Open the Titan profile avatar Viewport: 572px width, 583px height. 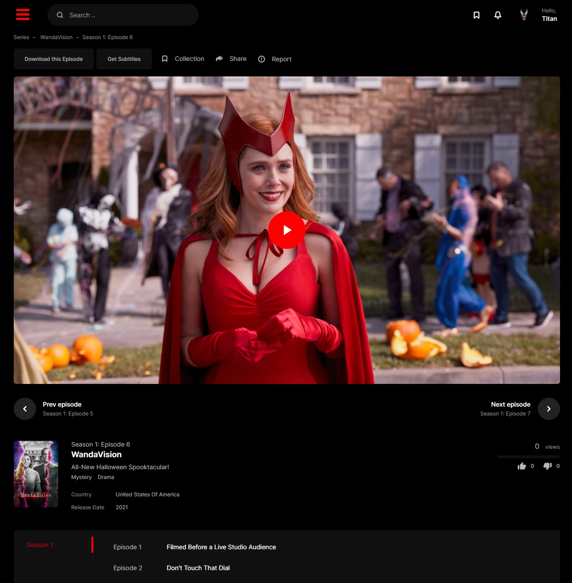click(524, 15)
